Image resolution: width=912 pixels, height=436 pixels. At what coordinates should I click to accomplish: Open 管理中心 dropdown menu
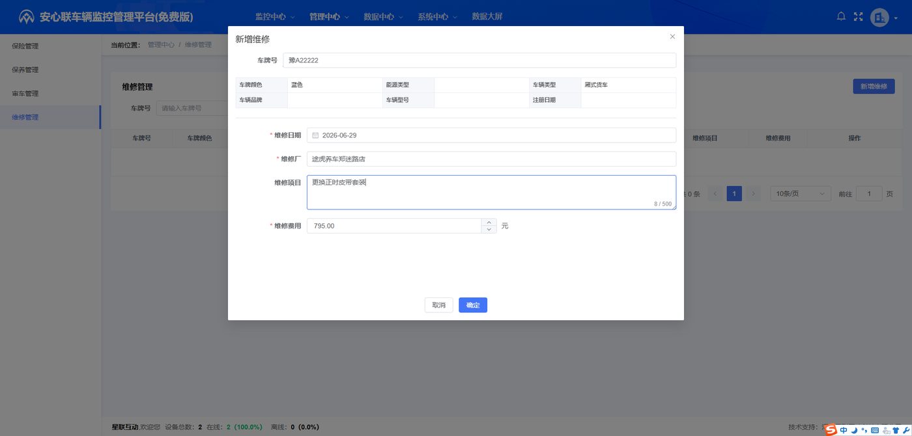coord(329,17)
